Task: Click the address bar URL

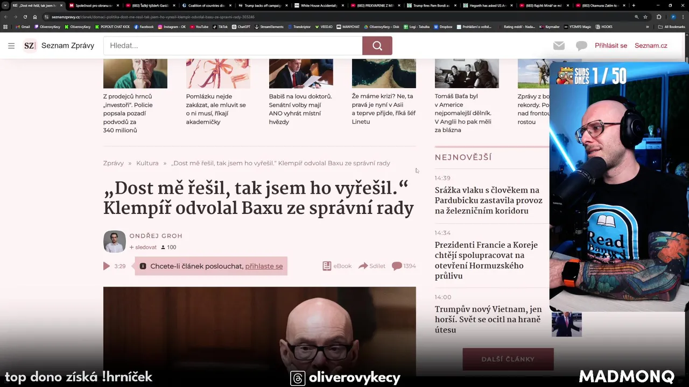Action: (153, 17)
